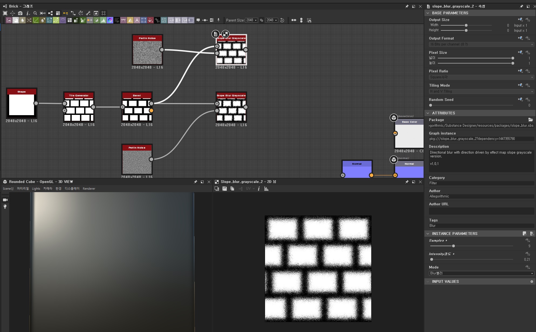The image size is (536, 332).
Task: Click the Samples slider handle
Action: 453,246
